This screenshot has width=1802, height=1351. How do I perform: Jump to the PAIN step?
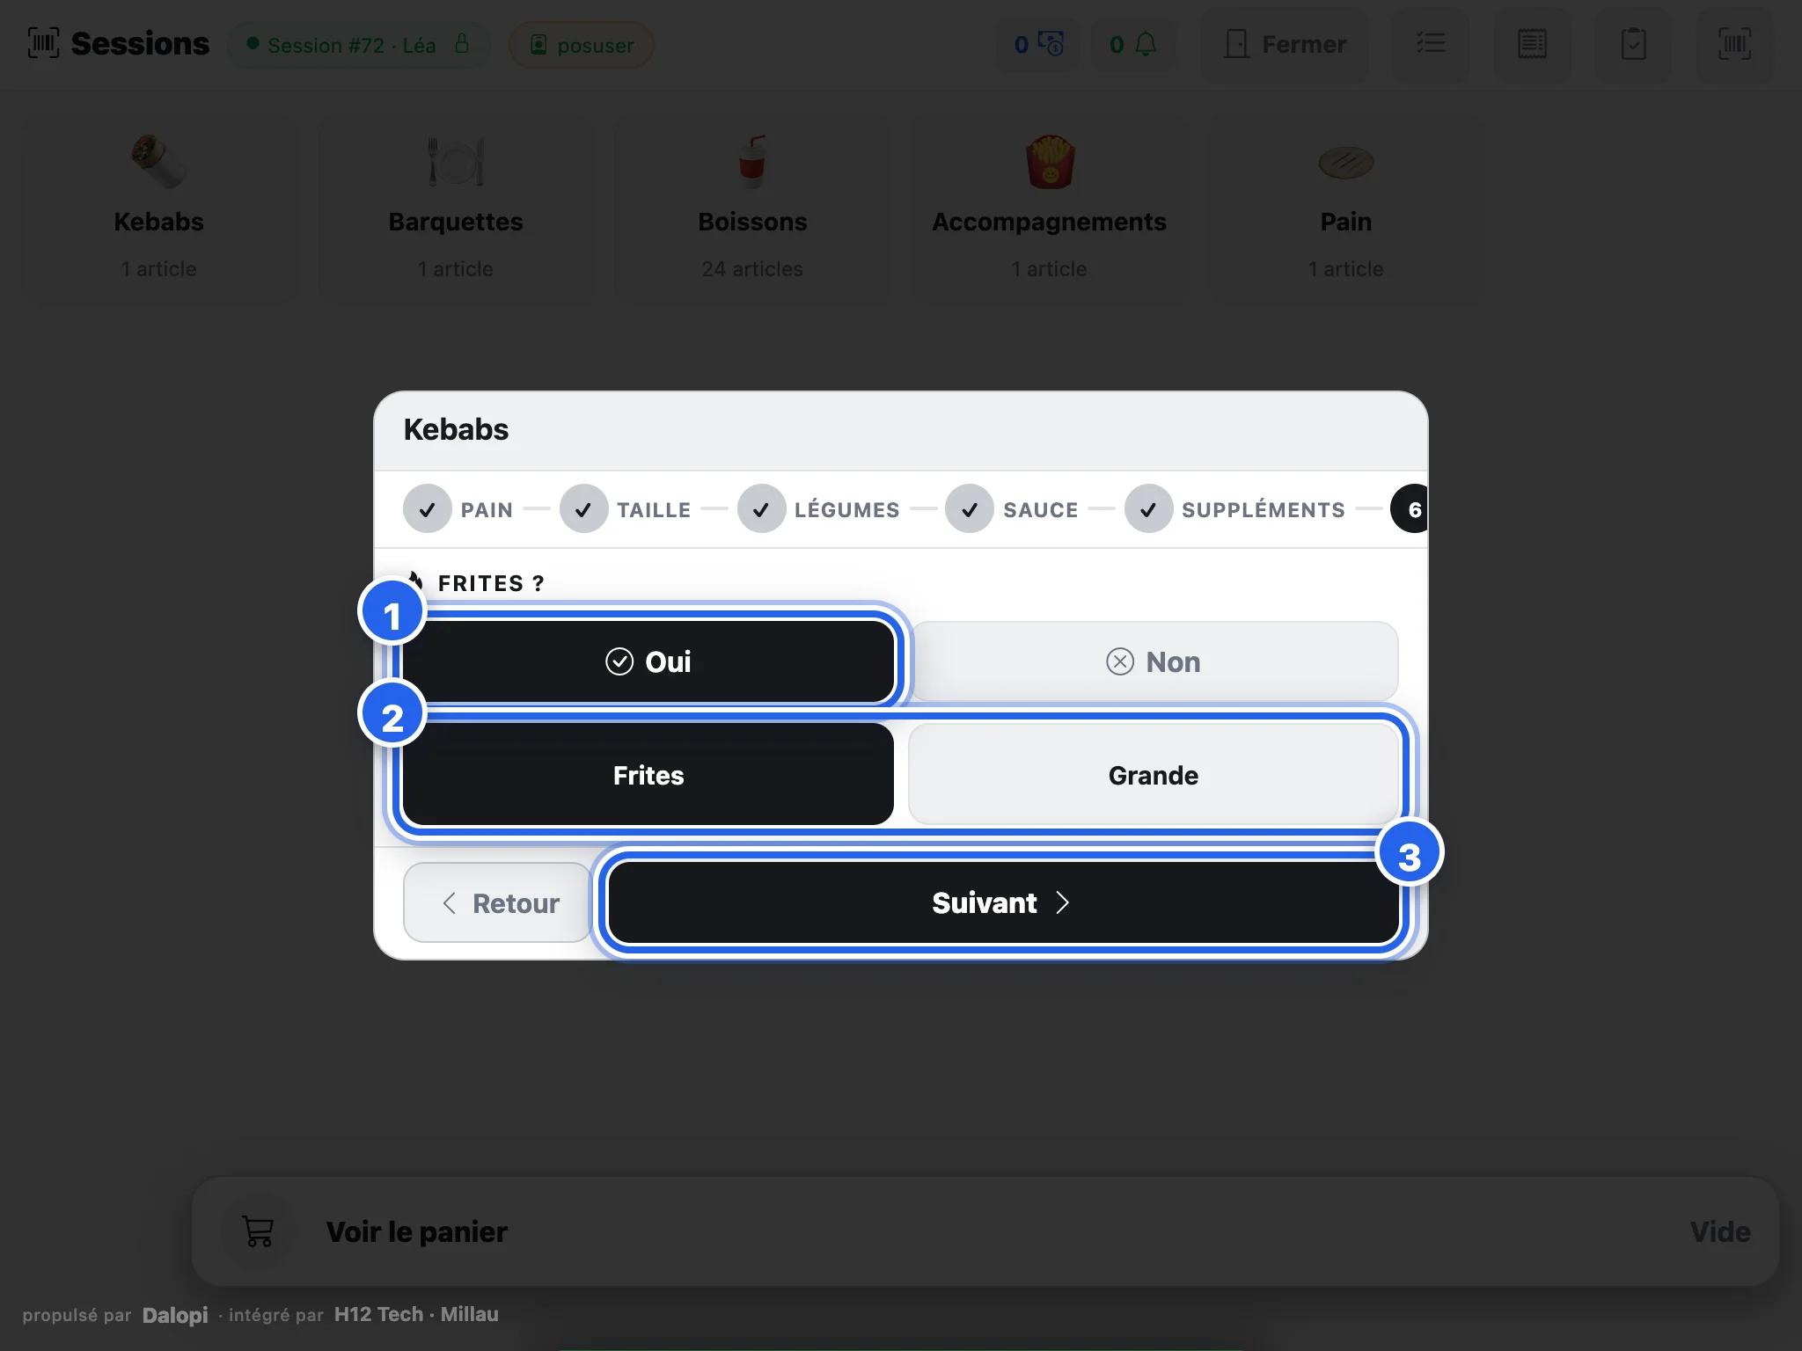tap(458, 509)
